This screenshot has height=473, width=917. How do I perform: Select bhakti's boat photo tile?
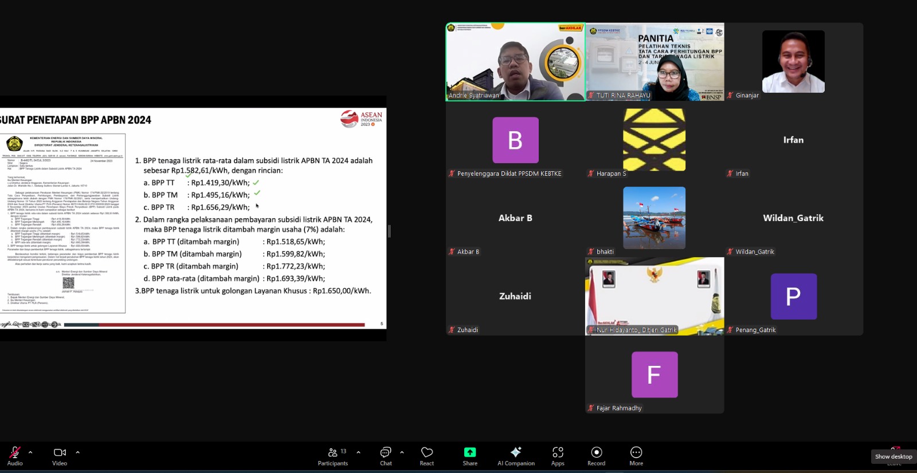pos(655,218)
